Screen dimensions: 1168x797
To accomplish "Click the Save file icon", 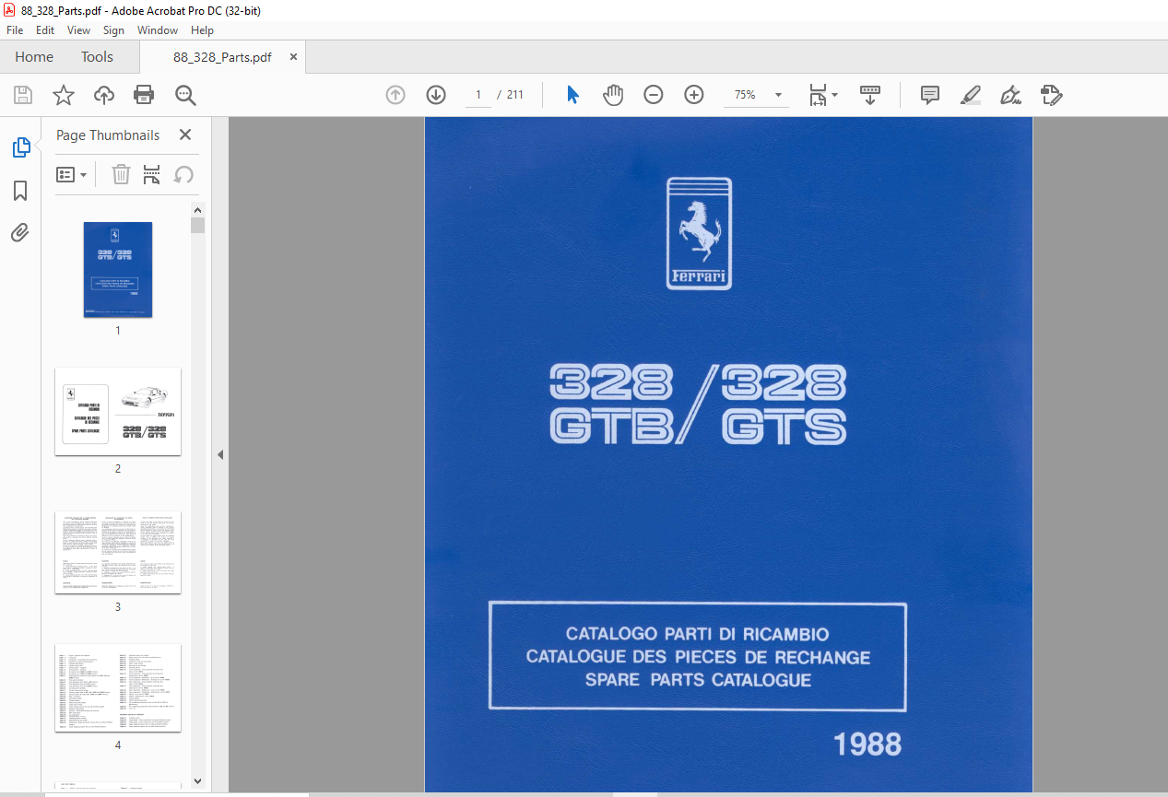I will point(23,95).
